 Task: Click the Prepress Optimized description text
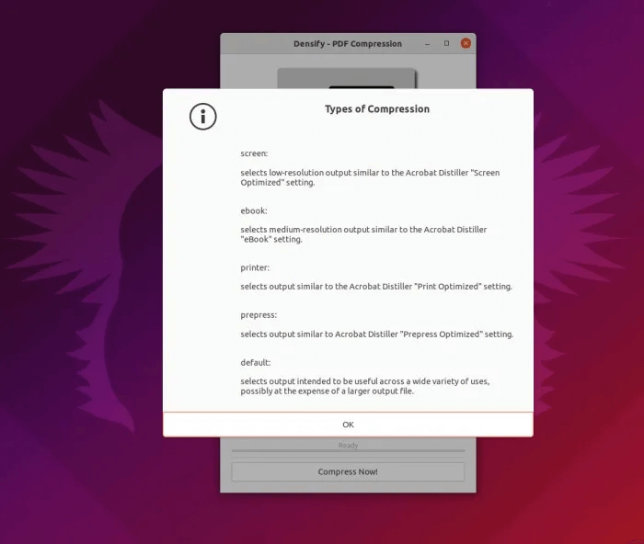[x=377, y=334]
